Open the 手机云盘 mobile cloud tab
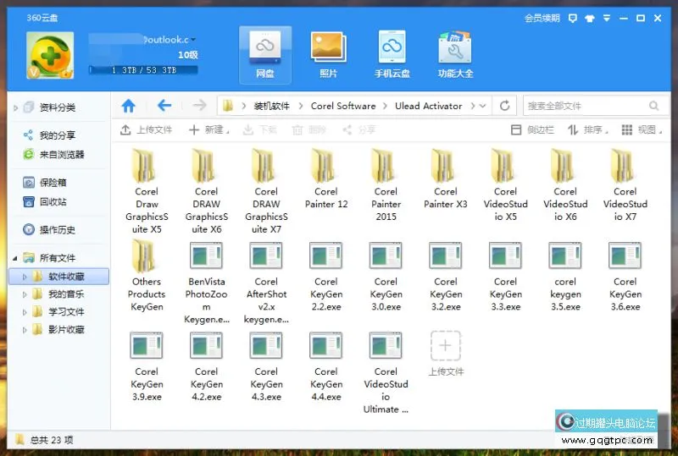The width and height of the screenshot is (678, 456). [x=392, y=55]
